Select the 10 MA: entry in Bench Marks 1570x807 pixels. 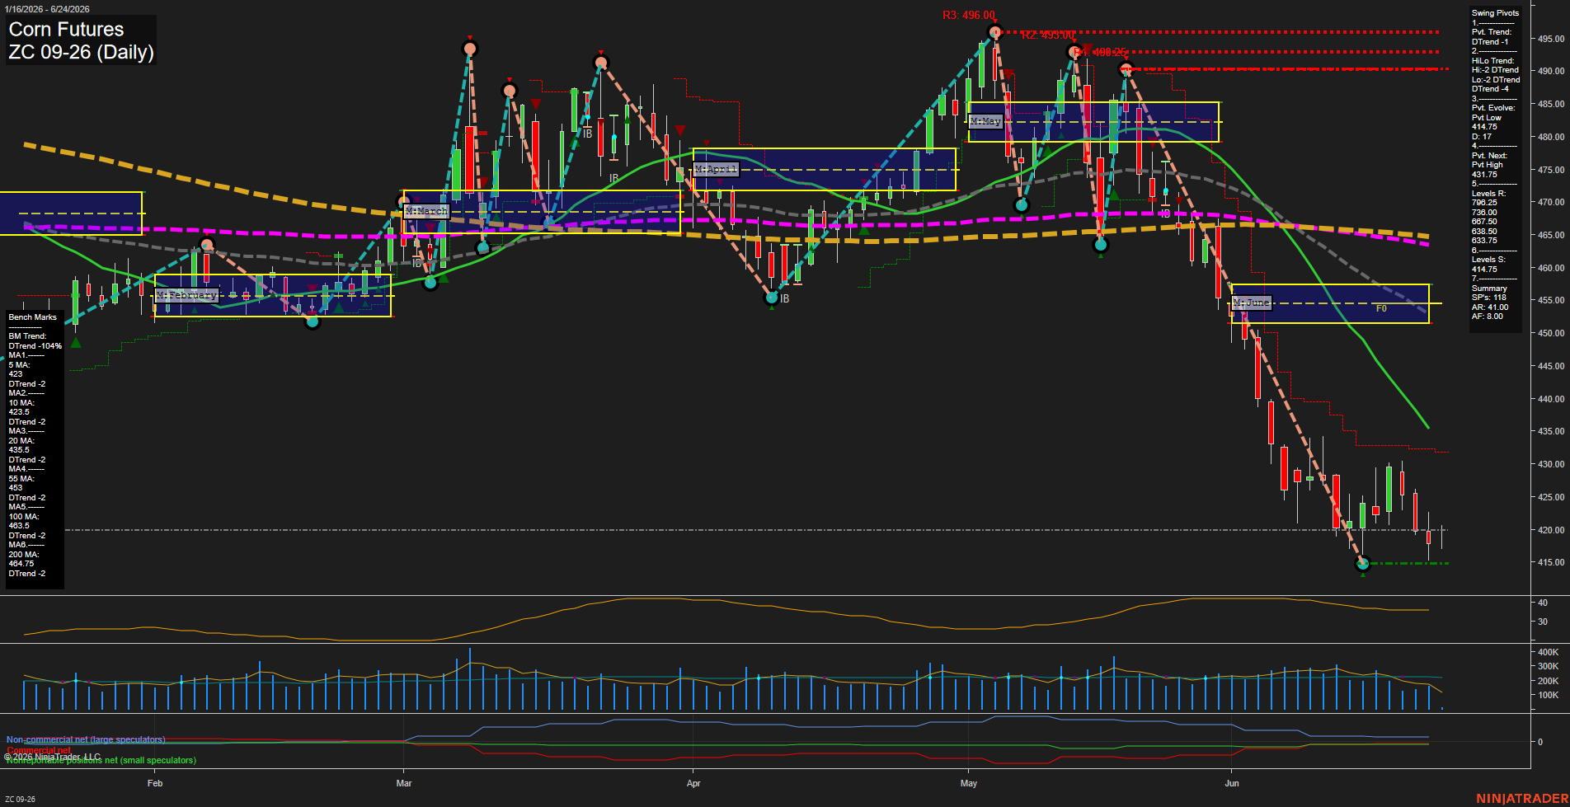[x=21, y=403]
